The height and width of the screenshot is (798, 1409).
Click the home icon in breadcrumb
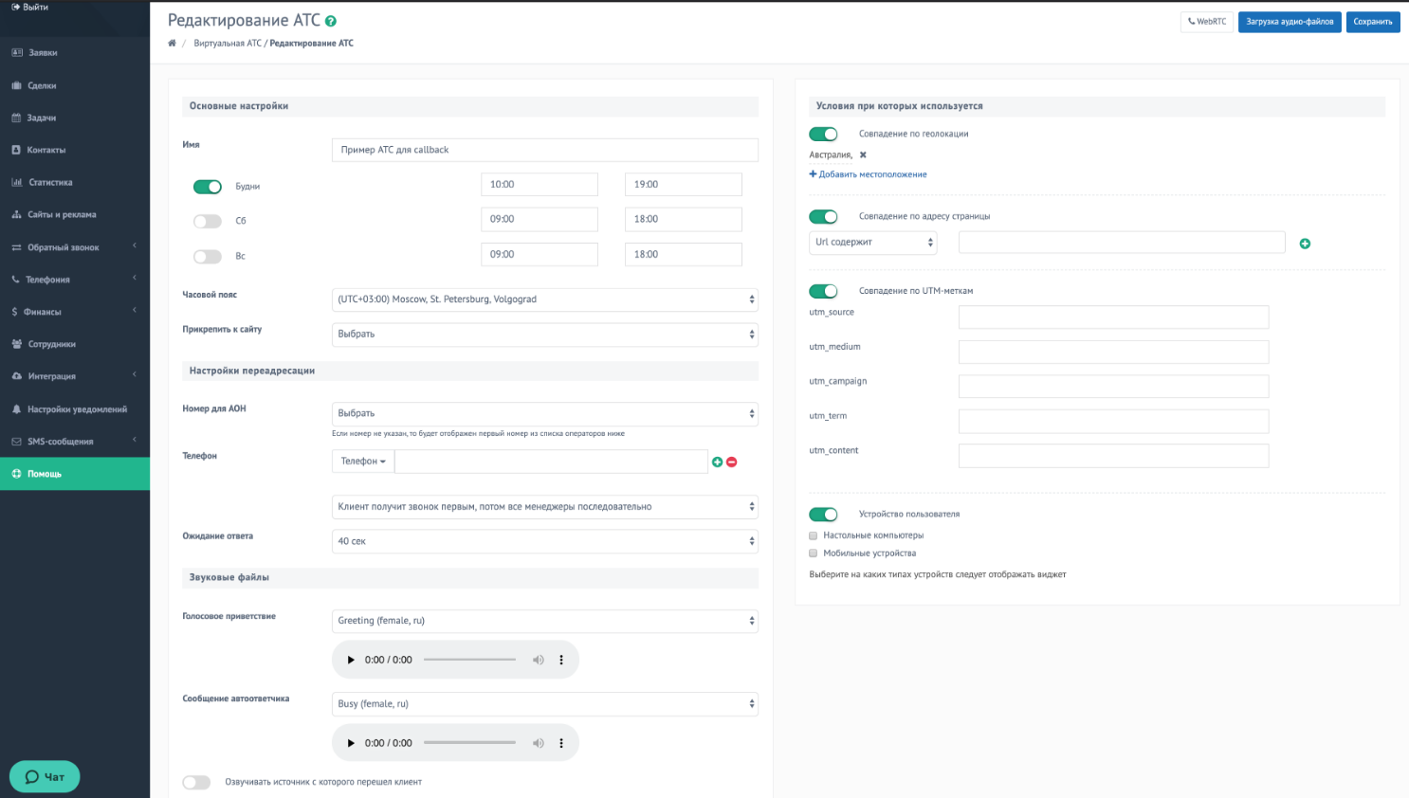click(x=172, y=44)
